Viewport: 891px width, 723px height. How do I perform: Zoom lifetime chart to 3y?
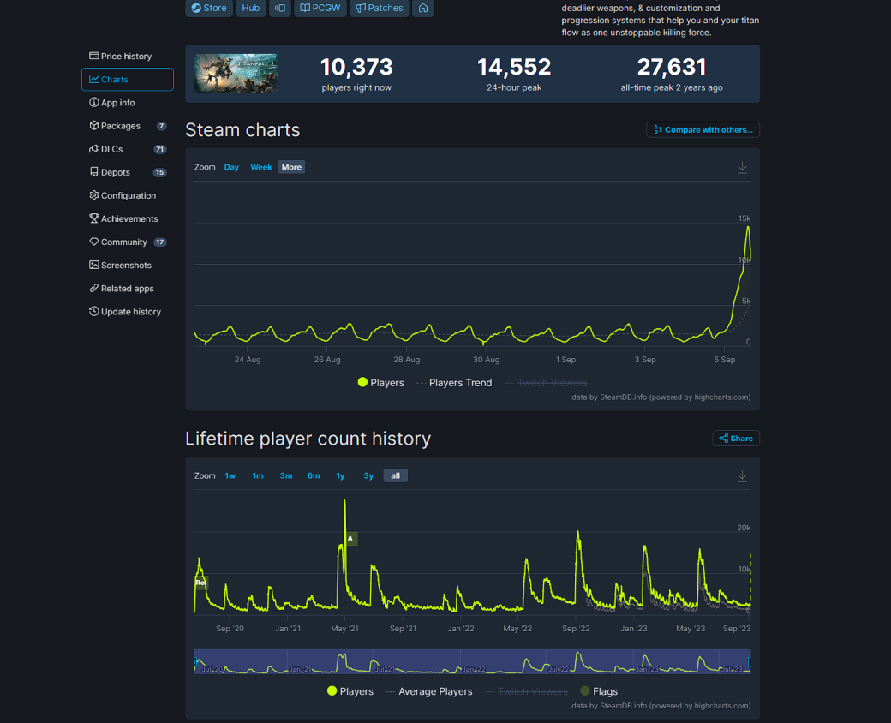tap(368, 475)
